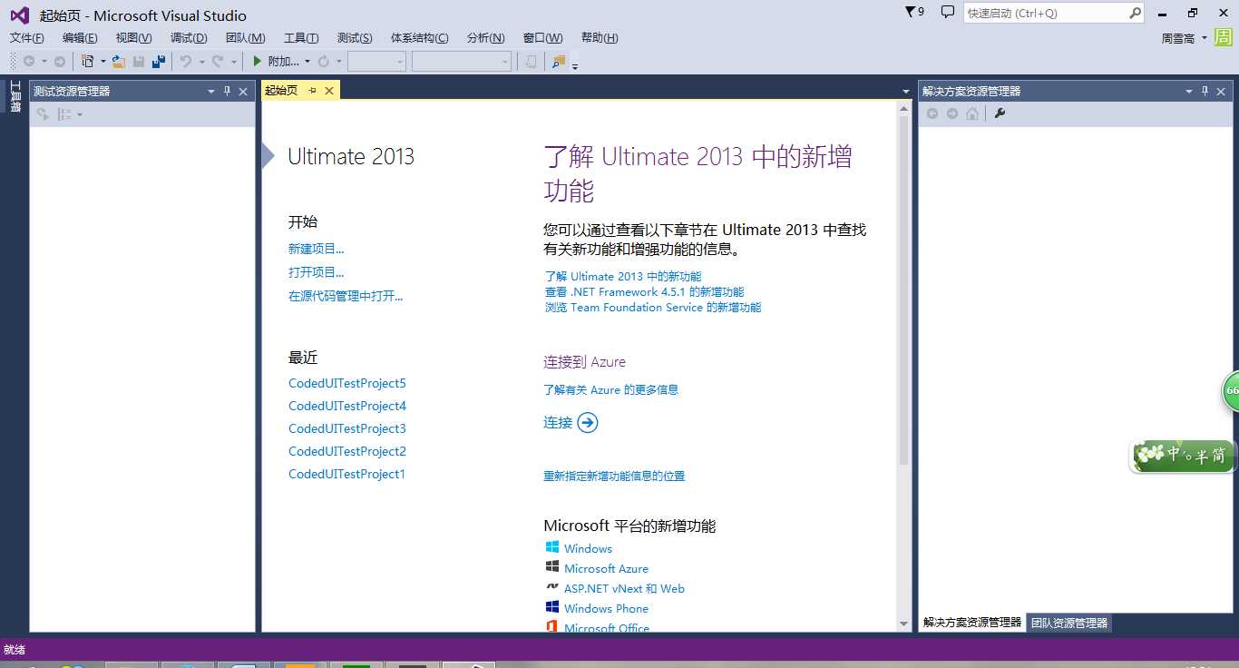Click the run tests icon in 测试资源管理器
The height and width of the screenshot is (668, 1239).
coord(43,114)
